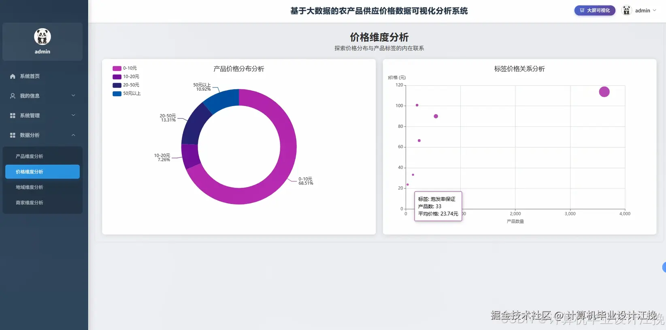Select the 数据分析 menu label
The height and width of the screenshot is (330, 666).
(30, 135)
